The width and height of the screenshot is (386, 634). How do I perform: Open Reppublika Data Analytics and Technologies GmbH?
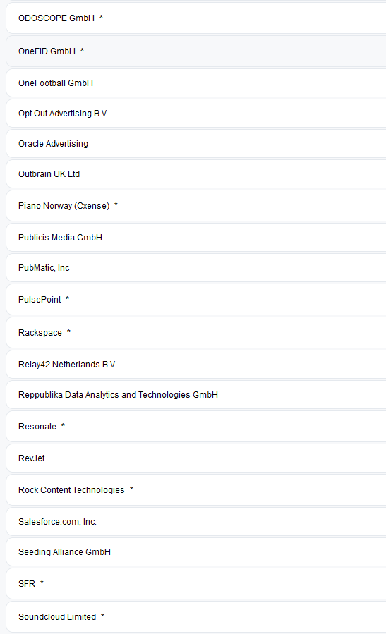(x=196, y=395)
